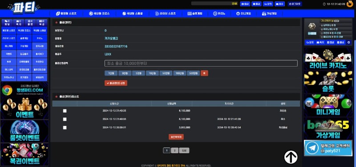Click the orange refresh arrow icon

[350, 4]
